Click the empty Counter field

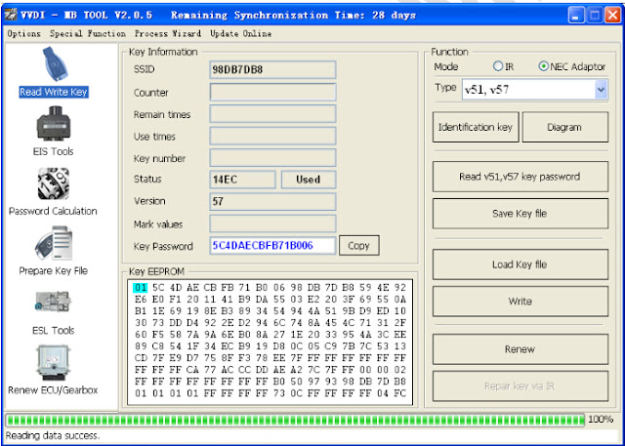click(272, 92)
